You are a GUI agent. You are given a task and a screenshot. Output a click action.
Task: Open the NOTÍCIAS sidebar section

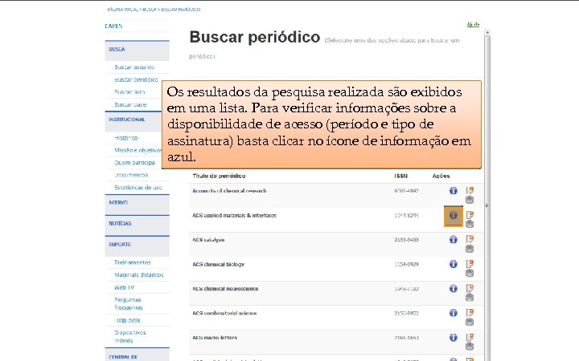[x=137, y=225]
